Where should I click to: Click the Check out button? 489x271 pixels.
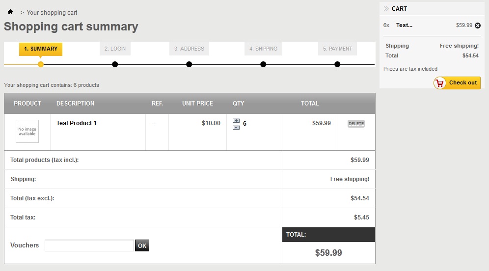457,83
